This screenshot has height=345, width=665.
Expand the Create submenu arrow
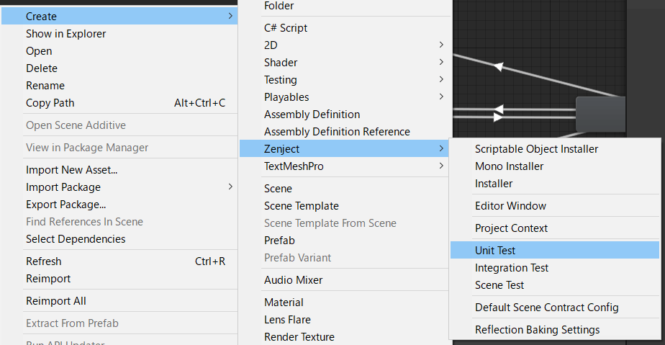[x=230, y=16]
